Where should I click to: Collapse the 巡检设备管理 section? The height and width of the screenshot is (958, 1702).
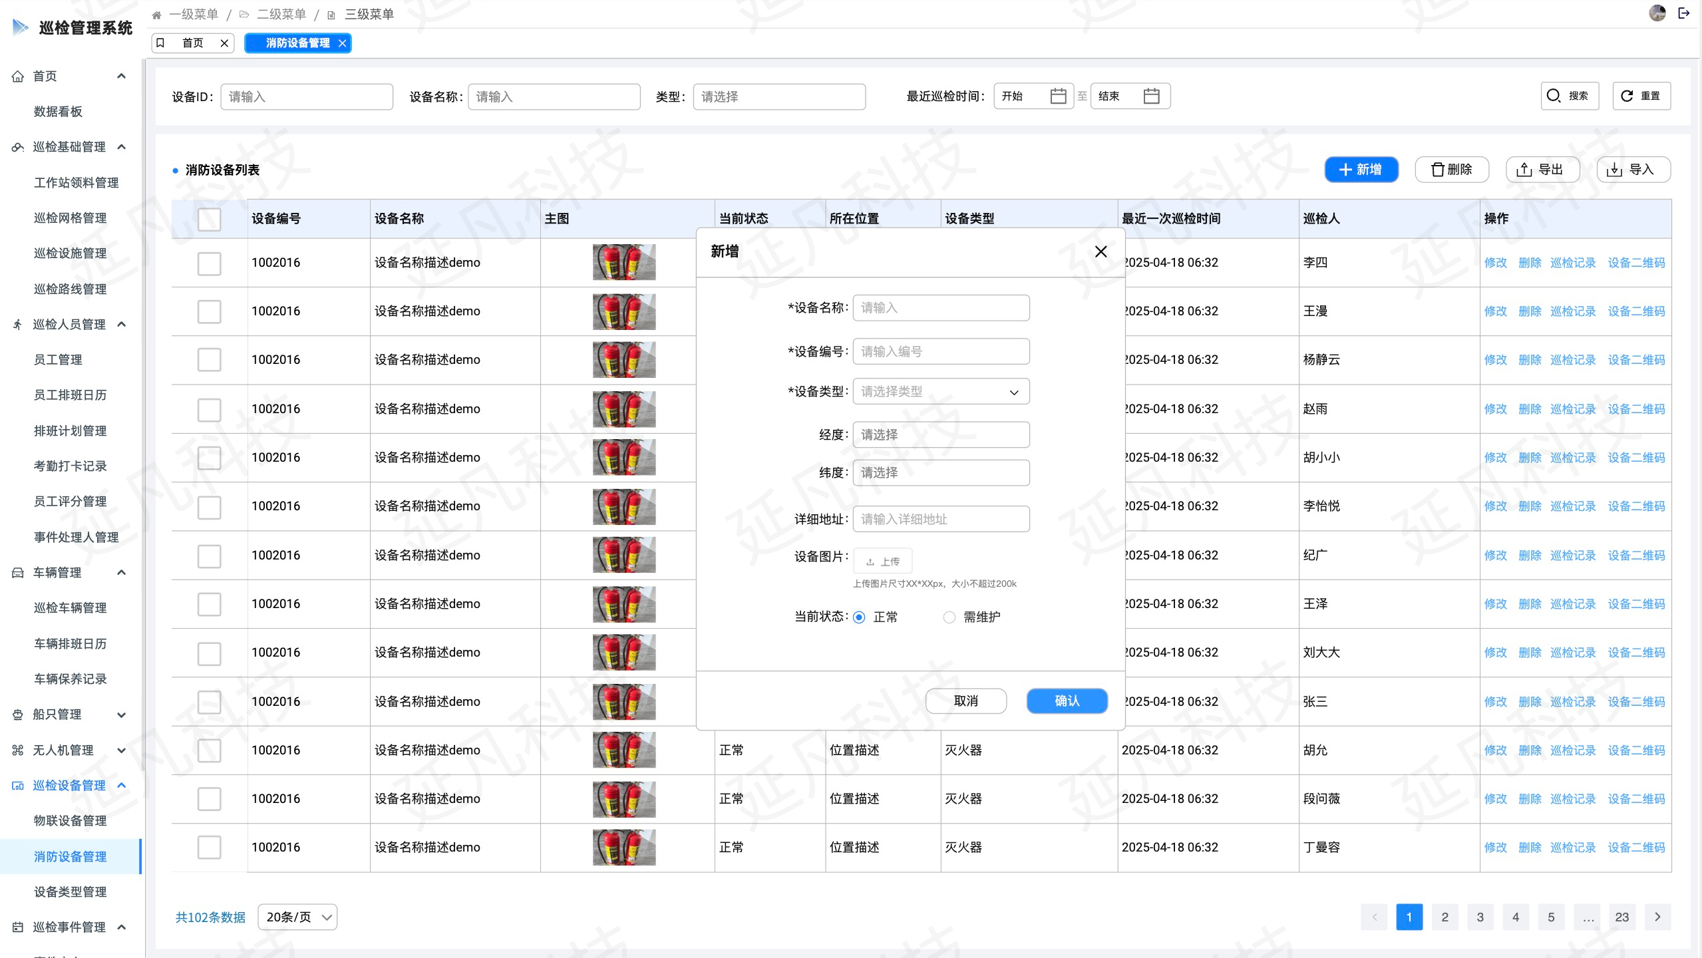coord(121,785)
